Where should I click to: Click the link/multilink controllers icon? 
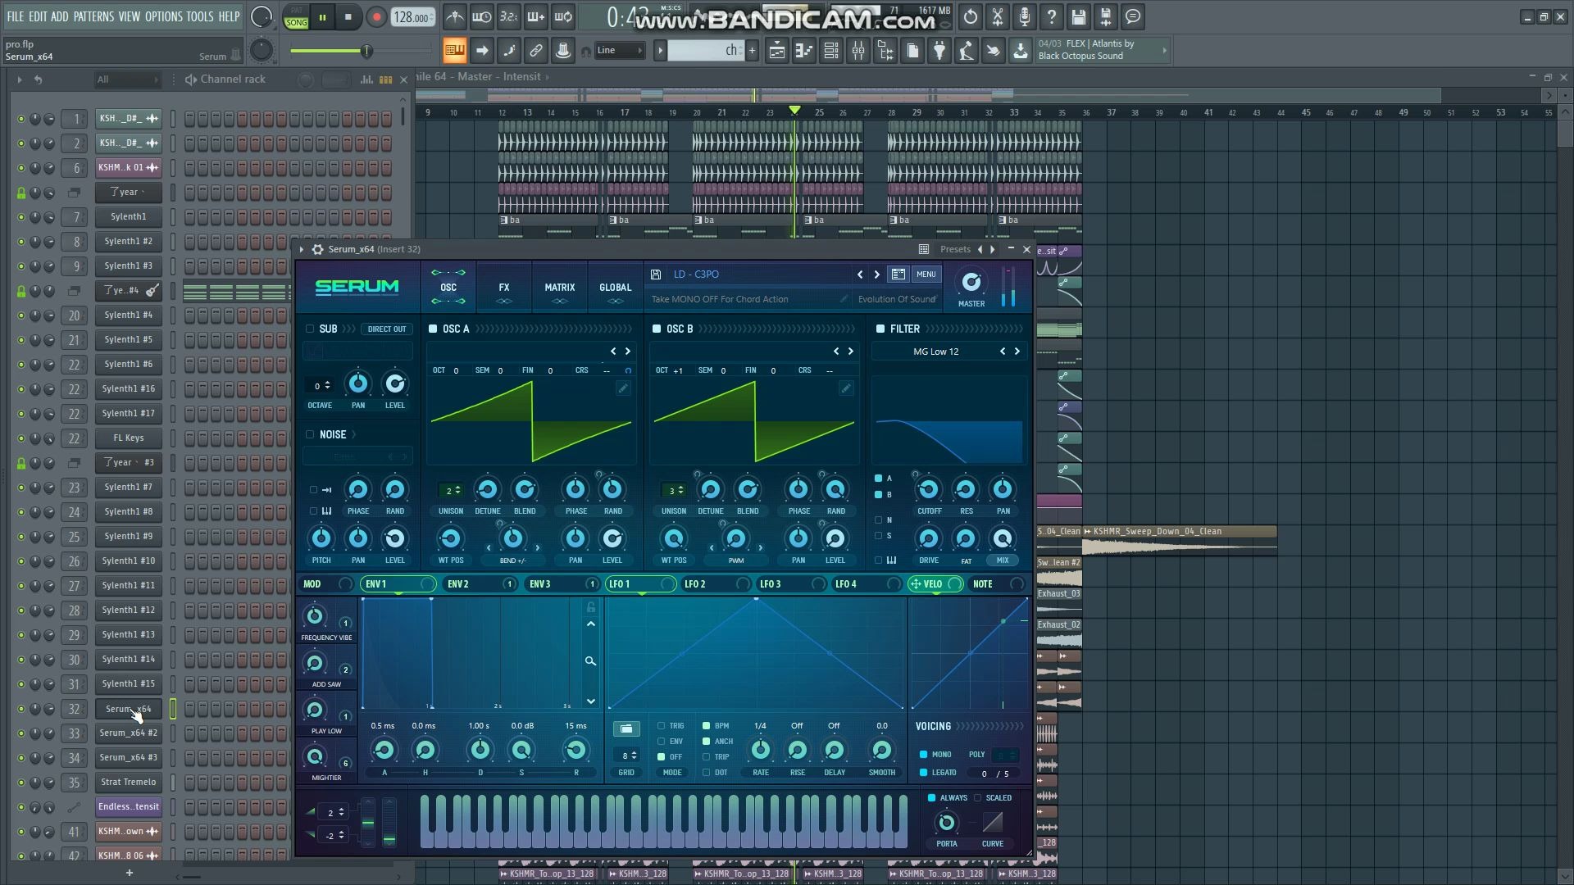536,51
